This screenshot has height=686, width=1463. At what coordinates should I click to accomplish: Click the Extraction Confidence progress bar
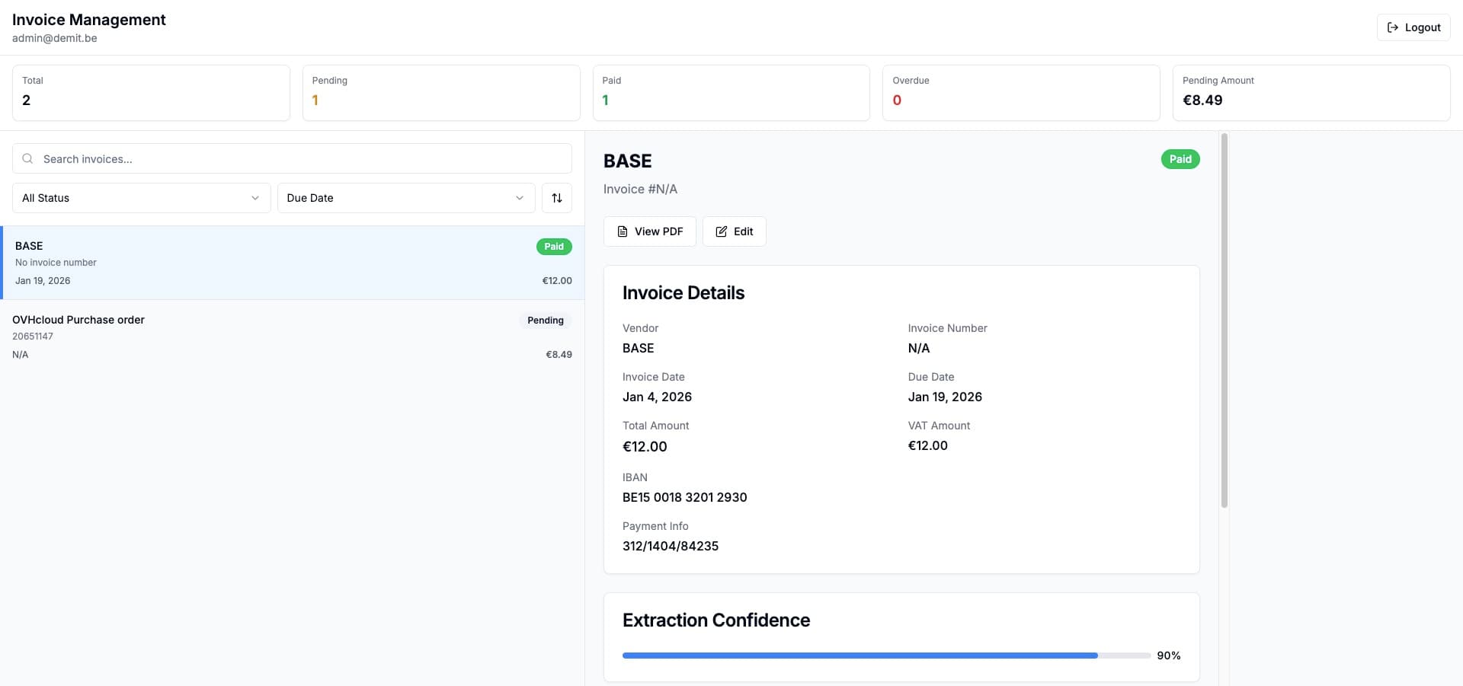pos(884,655)
